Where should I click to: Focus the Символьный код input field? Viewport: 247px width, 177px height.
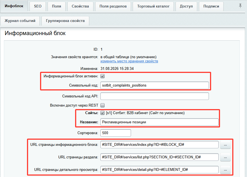pos(155,85)
